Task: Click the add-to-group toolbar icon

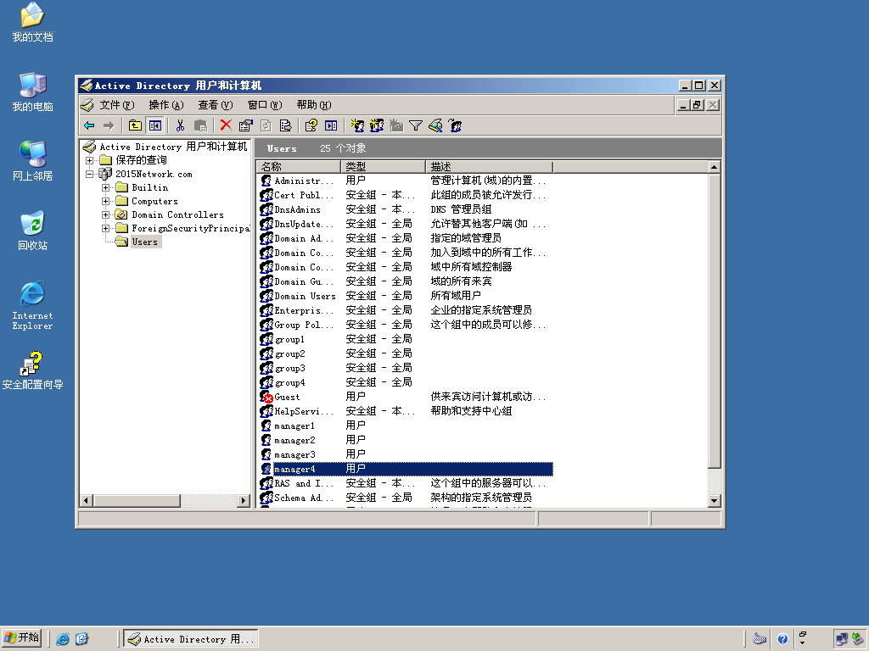Action: 455,125
